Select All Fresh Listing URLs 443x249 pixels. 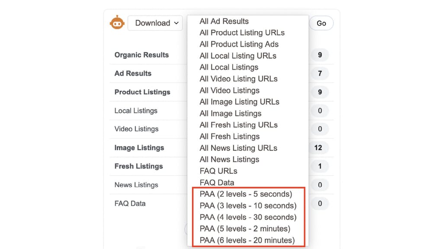(238, 125)
